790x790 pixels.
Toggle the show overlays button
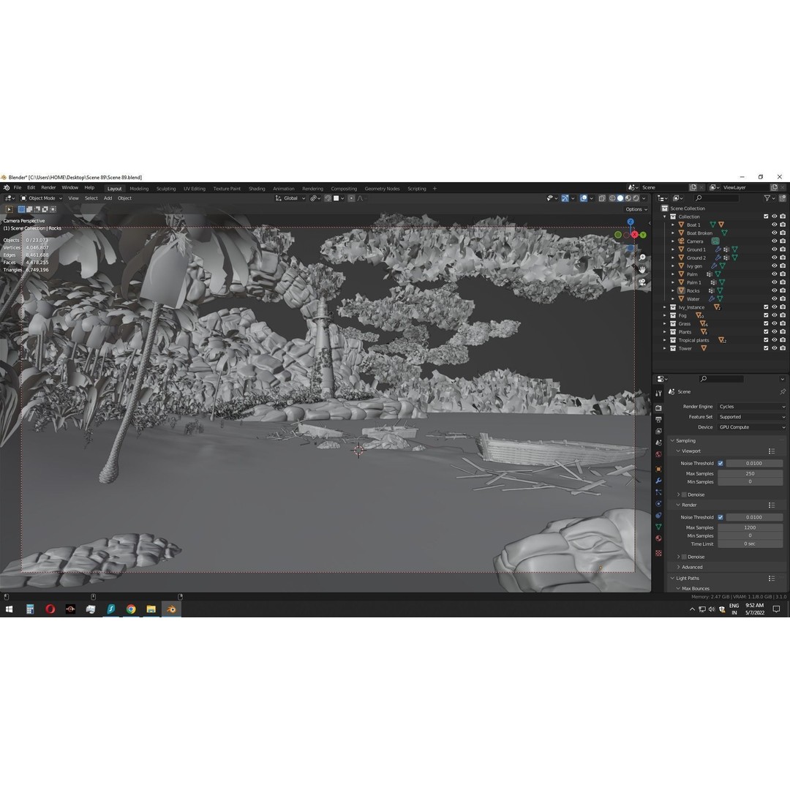[584, 198]
